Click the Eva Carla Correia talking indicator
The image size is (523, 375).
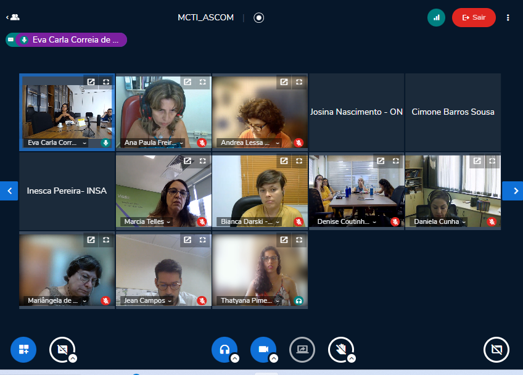point(67,40)
